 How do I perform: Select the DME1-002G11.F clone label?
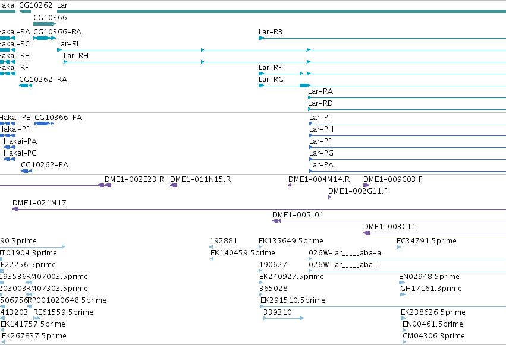[358, 191]
